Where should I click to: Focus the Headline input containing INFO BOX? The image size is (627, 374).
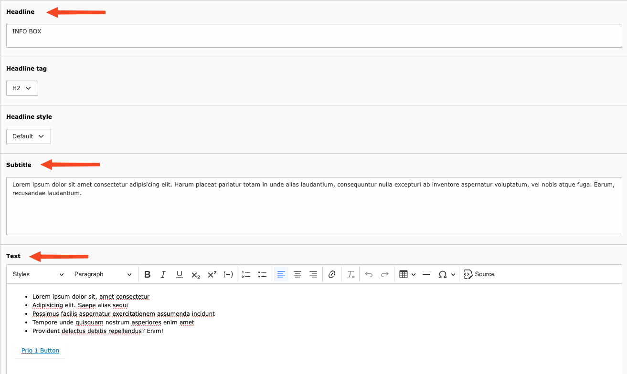pyautogui.click(x=314, y=36)
